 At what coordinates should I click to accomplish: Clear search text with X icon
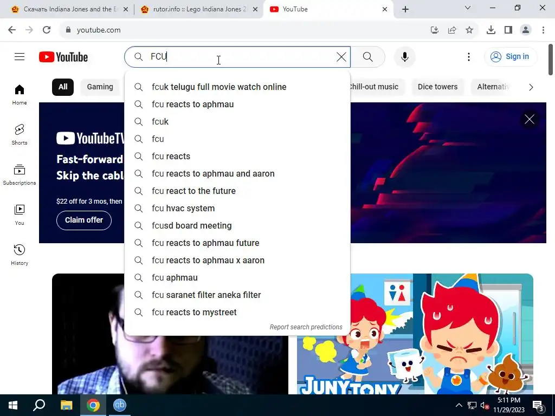(341, 56)
